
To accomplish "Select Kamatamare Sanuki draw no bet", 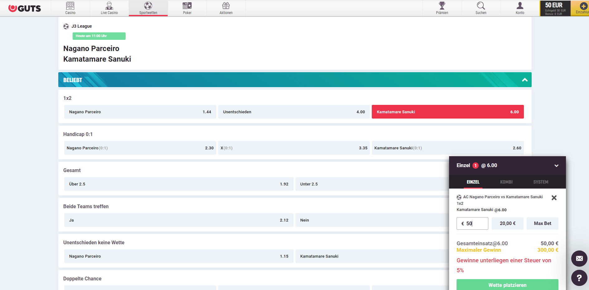I will 372,256.
